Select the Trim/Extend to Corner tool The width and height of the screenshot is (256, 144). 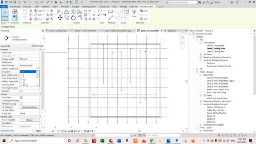pos(80,18)
